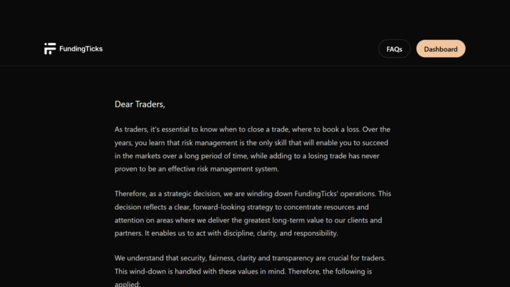Click the words "winding down FundingTicks' operations"

(313, 194)
